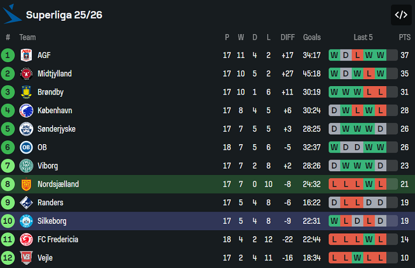Open the Randers team link
Image resolution: width=415 pixels, height=268 pixels.
click(x=50, y=203)
